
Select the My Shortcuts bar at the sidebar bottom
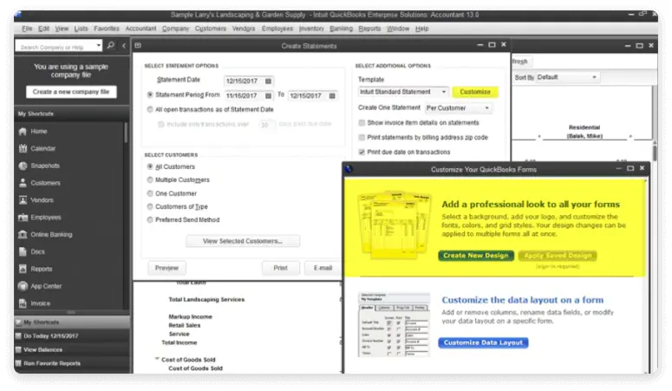tap(72, 322)
